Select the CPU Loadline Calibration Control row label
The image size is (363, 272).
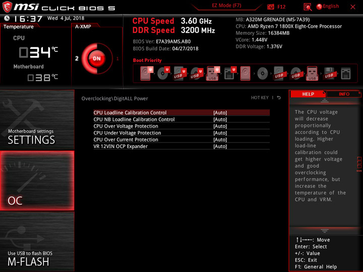pyautogui.click(x=130, y=113)
